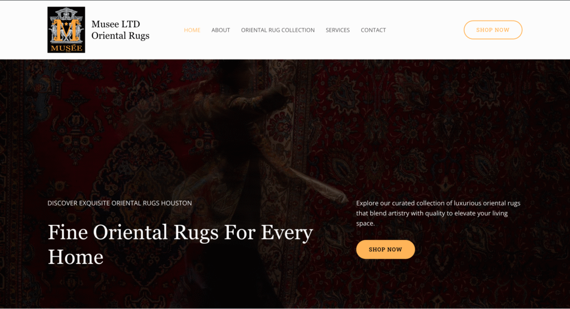
Task: Go to the About page
Action: click(220, 30)
